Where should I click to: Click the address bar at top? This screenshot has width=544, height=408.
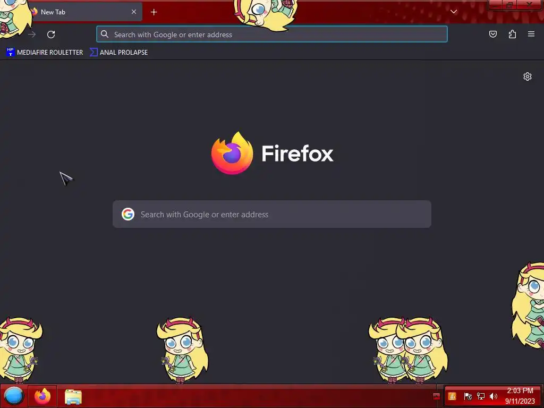click(272, 35)
